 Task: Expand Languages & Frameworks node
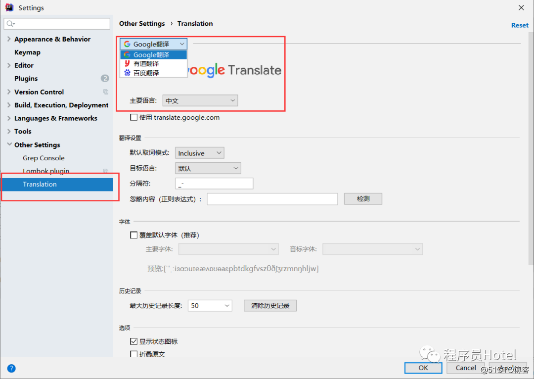tap(9, 118)
